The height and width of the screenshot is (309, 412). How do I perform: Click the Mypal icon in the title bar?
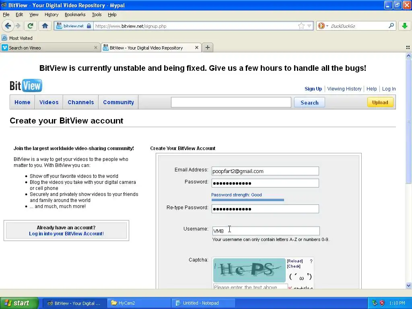point(4,5)
